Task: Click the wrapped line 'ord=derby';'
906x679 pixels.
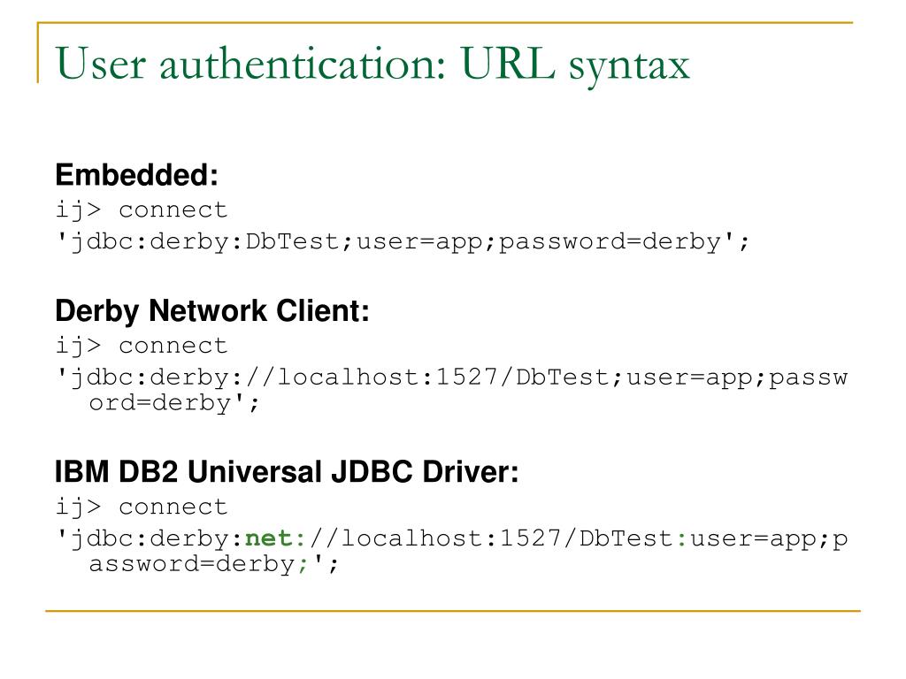Action: [174, 403]
